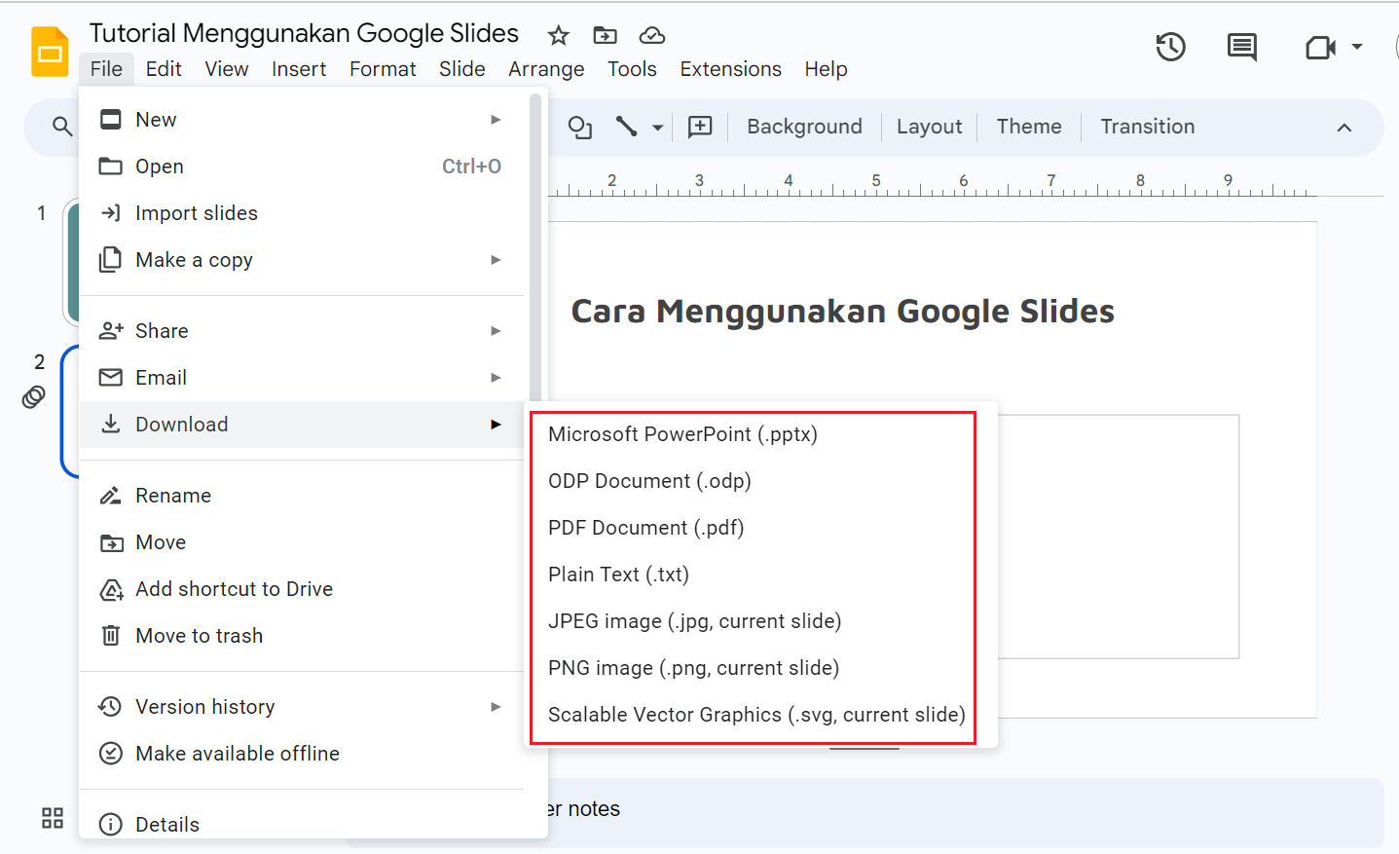
Task: Open comment history
Action: 1241,46
